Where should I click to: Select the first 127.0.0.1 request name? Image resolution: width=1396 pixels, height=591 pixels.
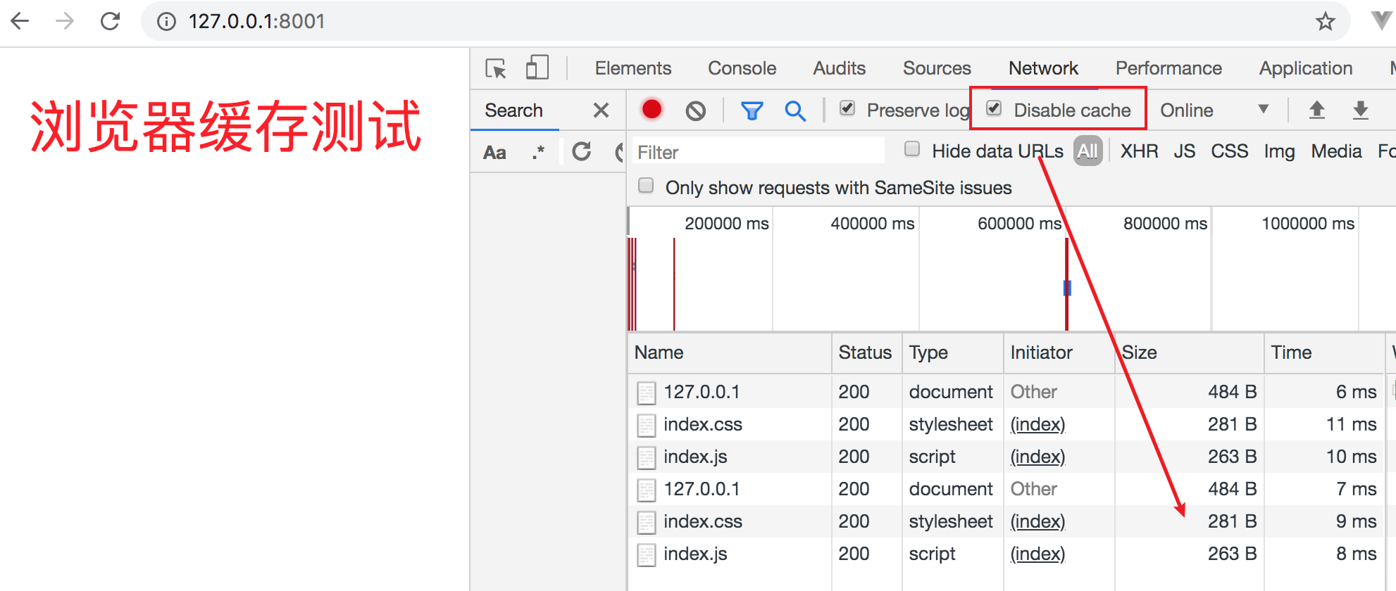(x=702, y=392)
